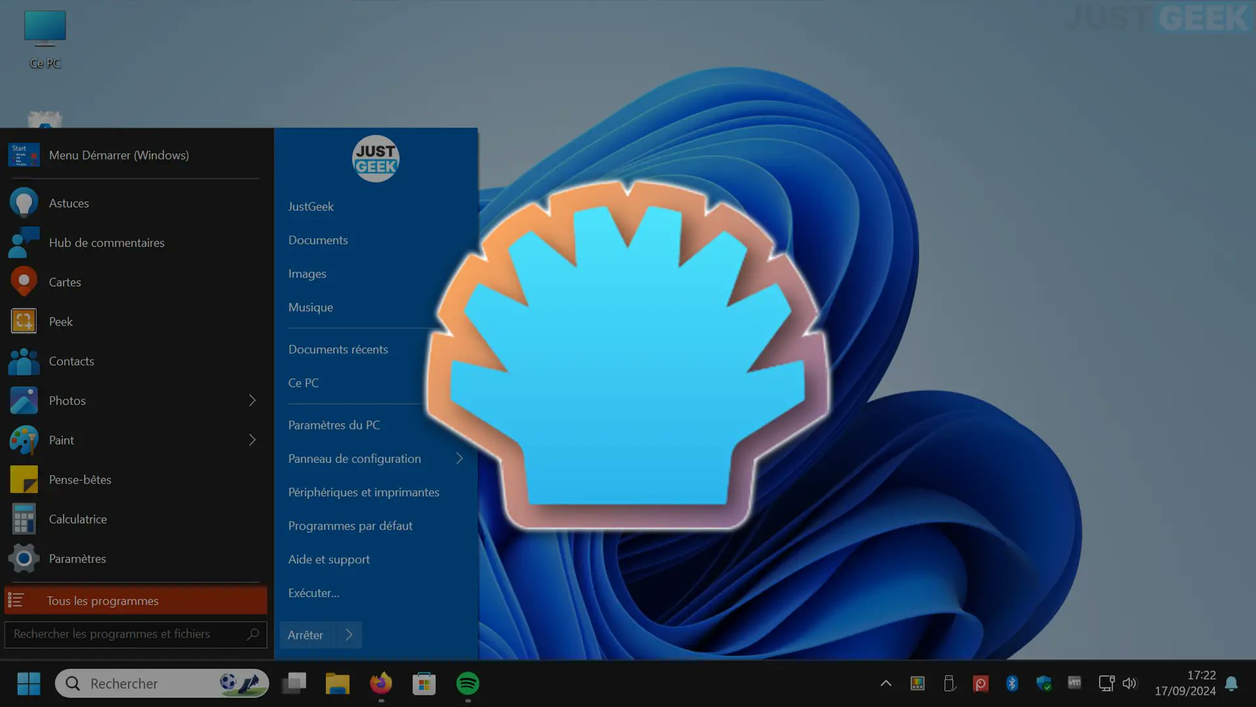Open the Arrêter options arrow

pos(349,634)
